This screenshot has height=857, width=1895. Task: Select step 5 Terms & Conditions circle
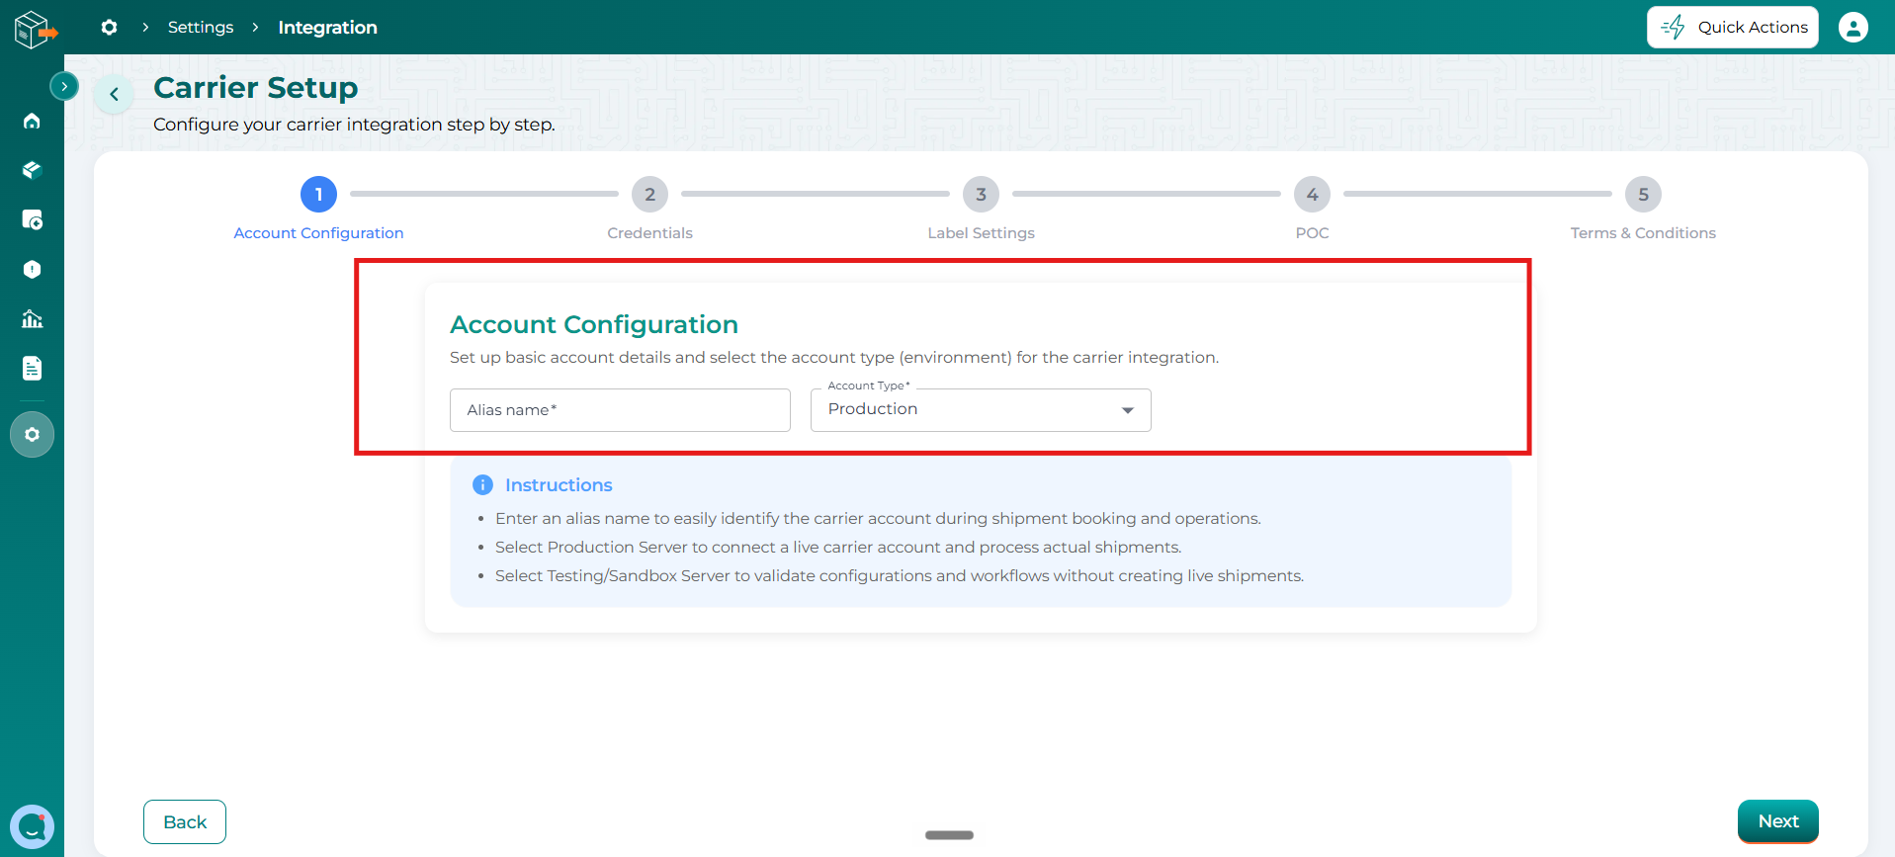pos(1643,194)
